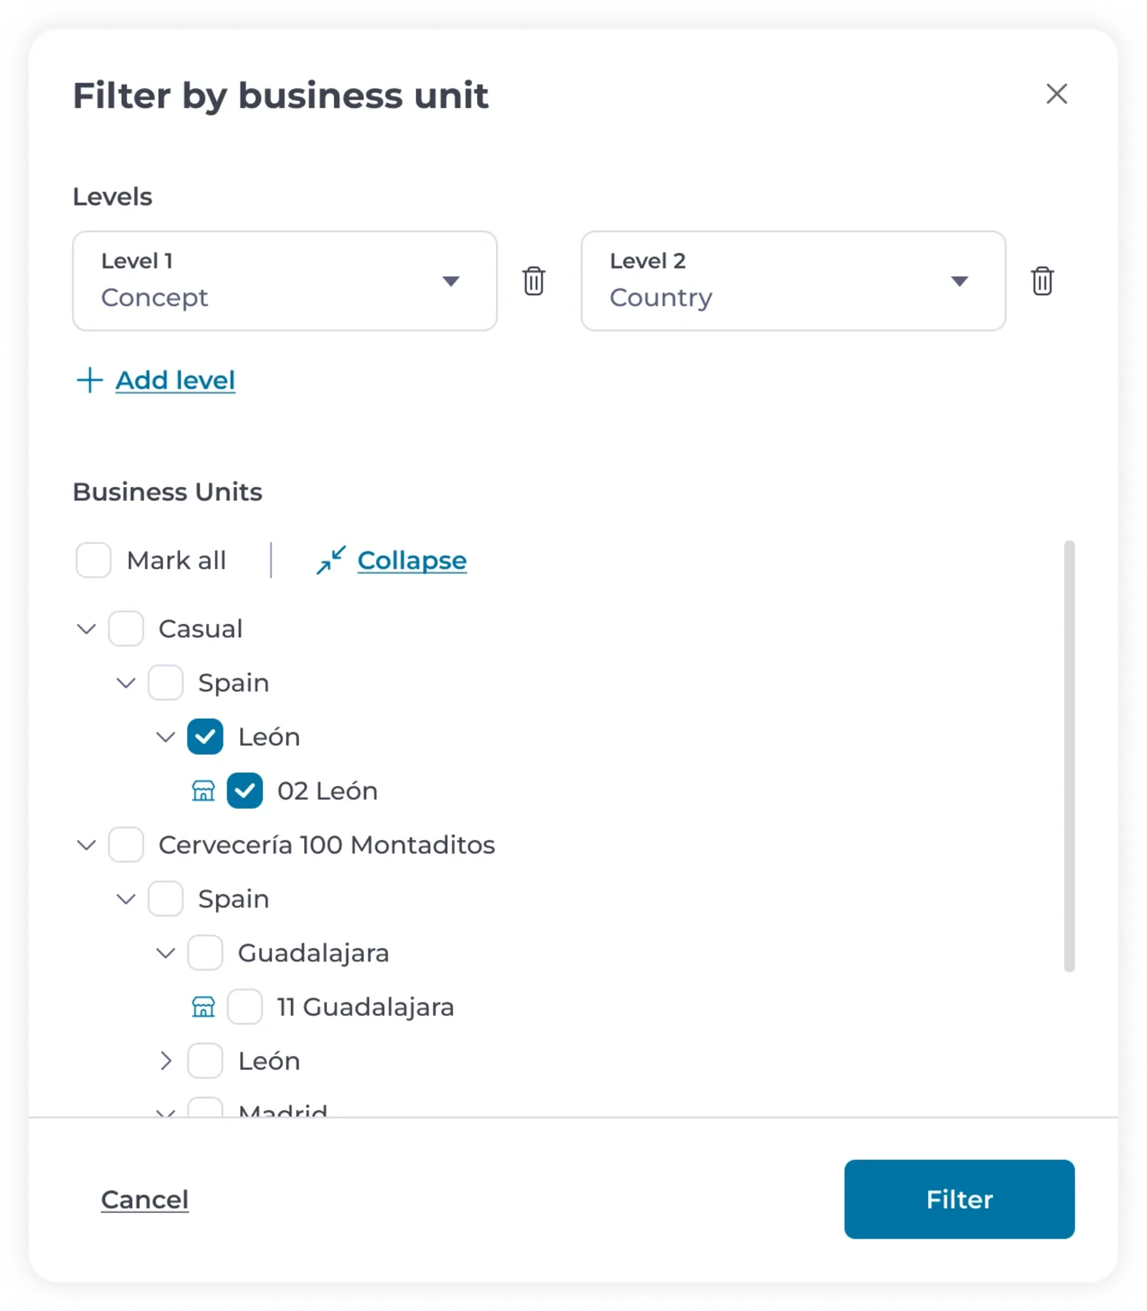Image resolution: width=1147 pixels, height=1311 pixels.
Task: Click store icon next to 02 León
Action: tap(204, 791)
